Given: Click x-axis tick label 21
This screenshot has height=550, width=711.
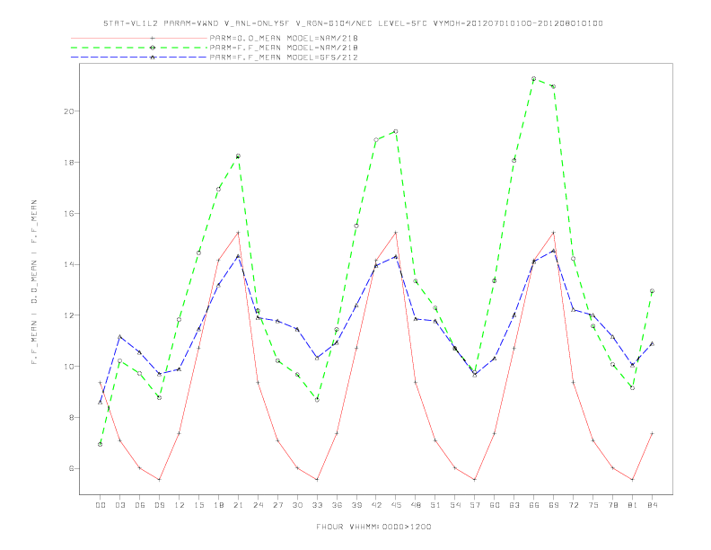Looking at the screenshot, I should [x=238, y=505].
